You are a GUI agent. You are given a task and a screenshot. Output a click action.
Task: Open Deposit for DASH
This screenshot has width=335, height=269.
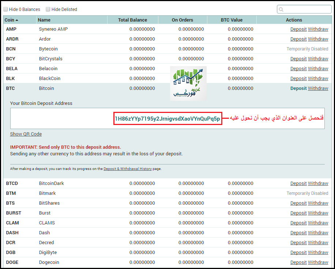click(298, 232)
